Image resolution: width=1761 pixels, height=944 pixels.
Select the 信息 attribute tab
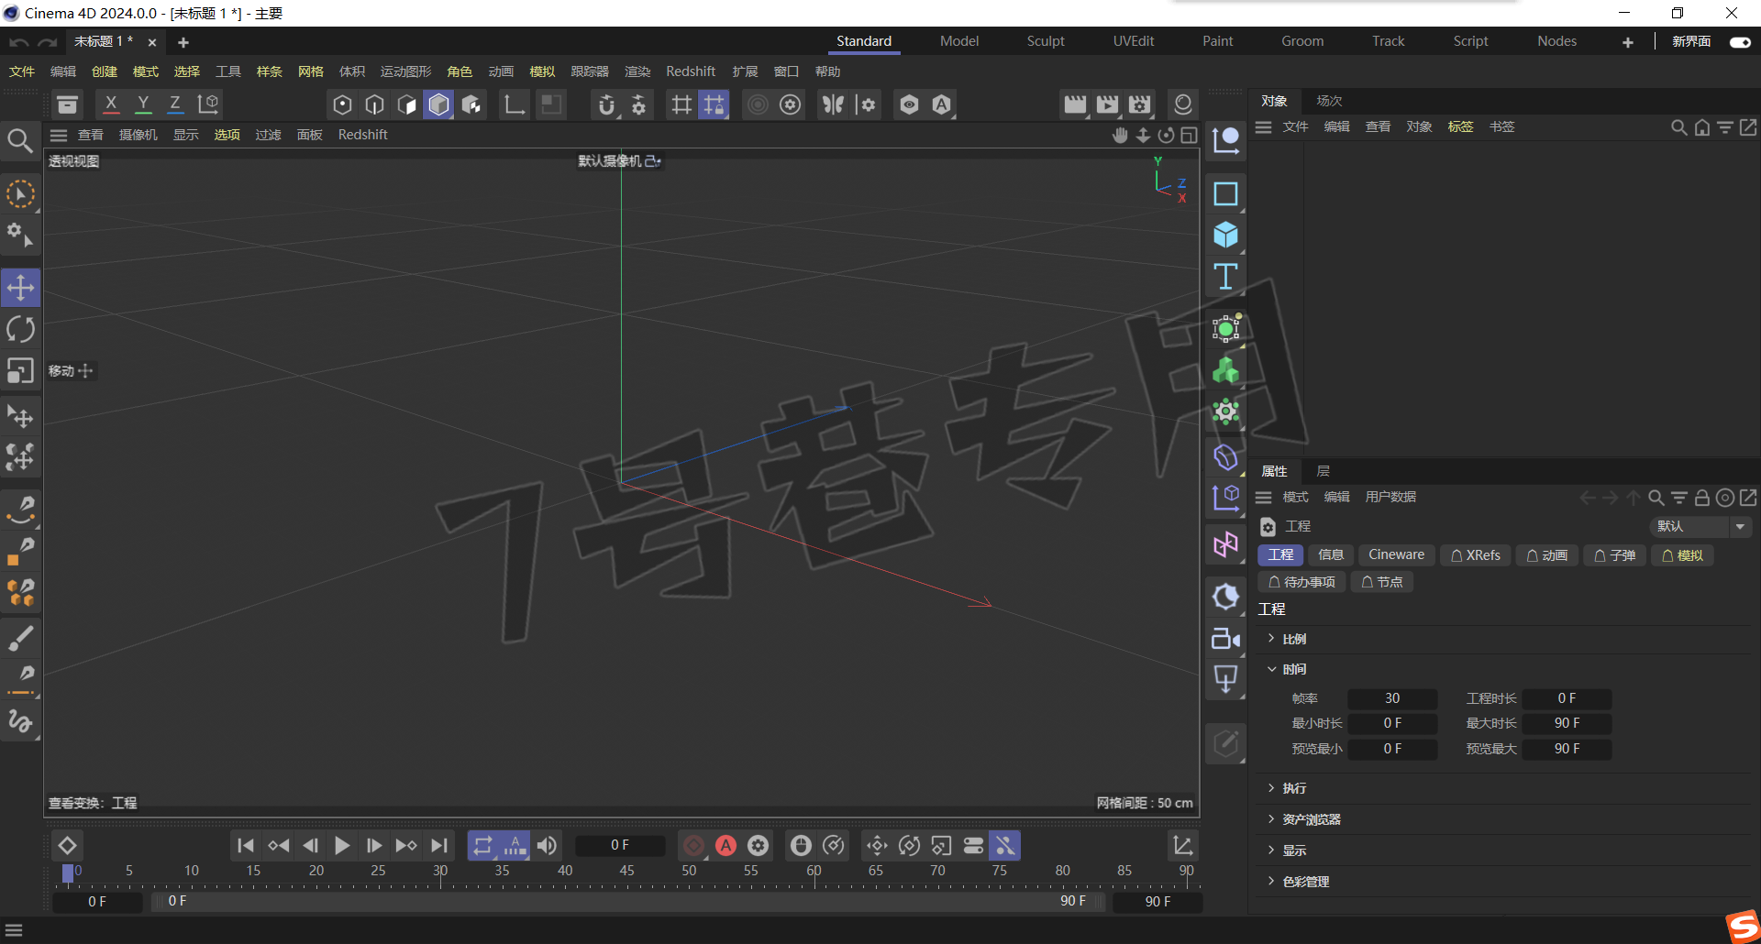click(1331, 555)
